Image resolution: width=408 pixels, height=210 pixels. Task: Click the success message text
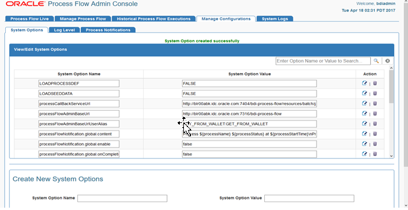(202, 41)
